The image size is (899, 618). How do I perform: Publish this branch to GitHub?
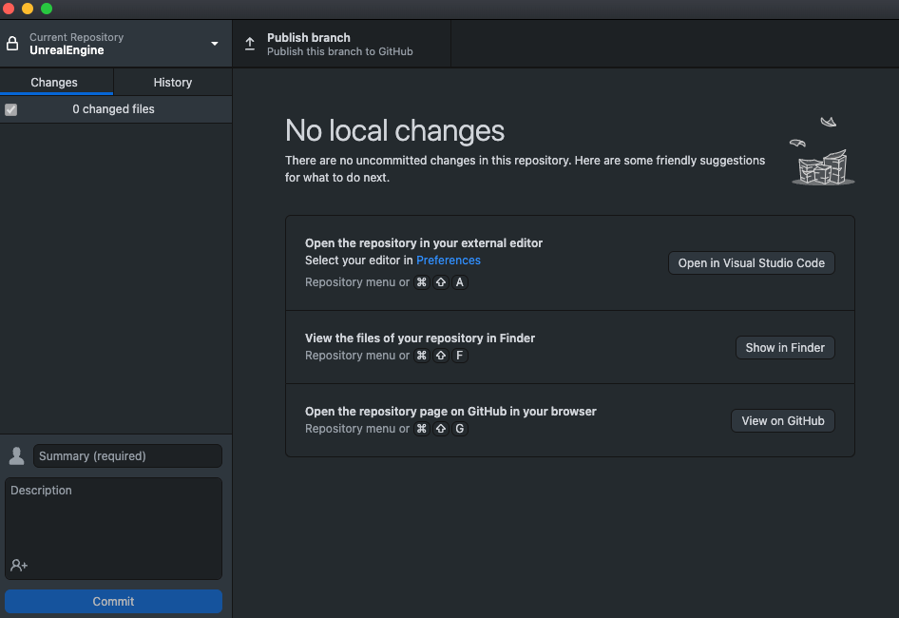pyautogui.click(x=342, y=44)
